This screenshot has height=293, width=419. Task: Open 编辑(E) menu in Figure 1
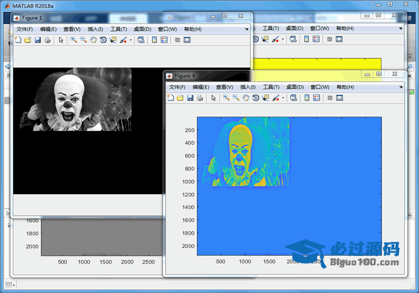pyautogui.click(x=48, y=29)
